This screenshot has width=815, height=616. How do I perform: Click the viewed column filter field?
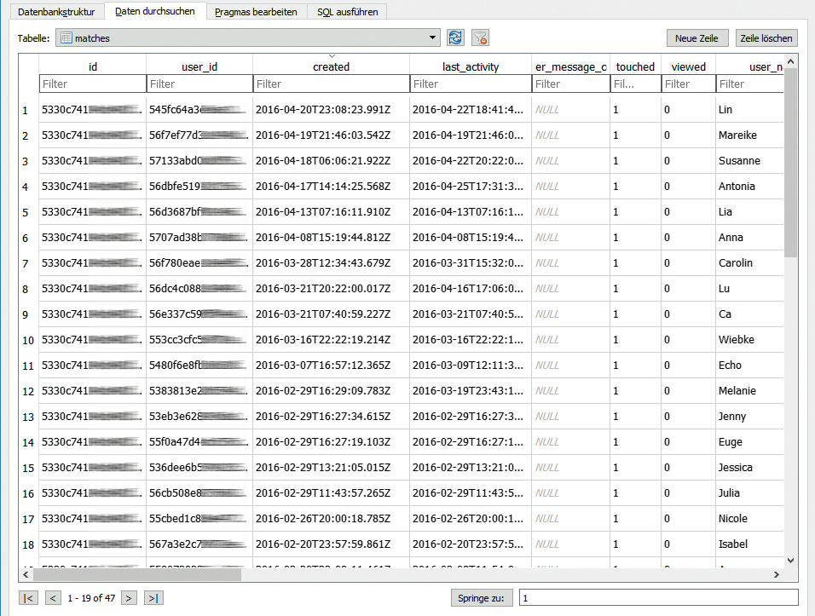coord(688,83)
